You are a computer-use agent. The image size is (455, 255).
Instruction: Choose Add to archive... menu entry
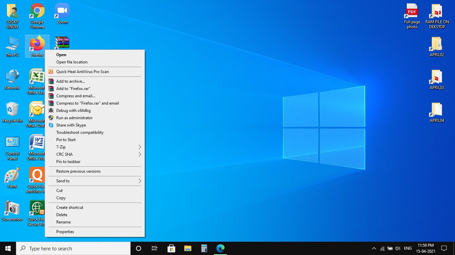click(x=95, y=81)
